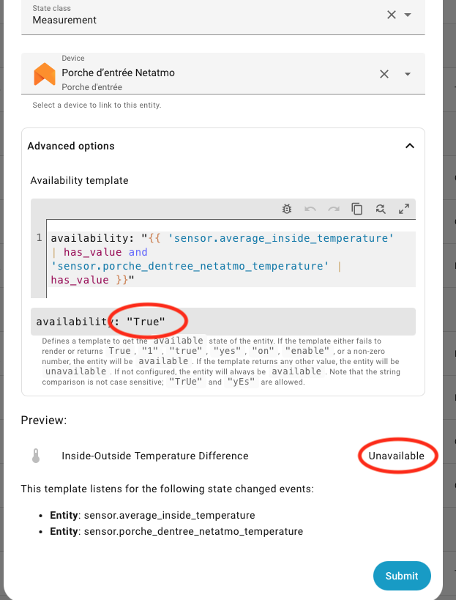Click the thermometer icon in preview

coord(36,456)
